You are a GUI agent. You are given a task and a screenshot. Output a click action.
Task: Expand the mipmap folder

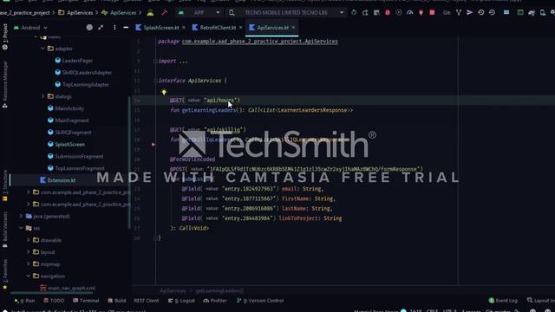[x=29, y=263]
